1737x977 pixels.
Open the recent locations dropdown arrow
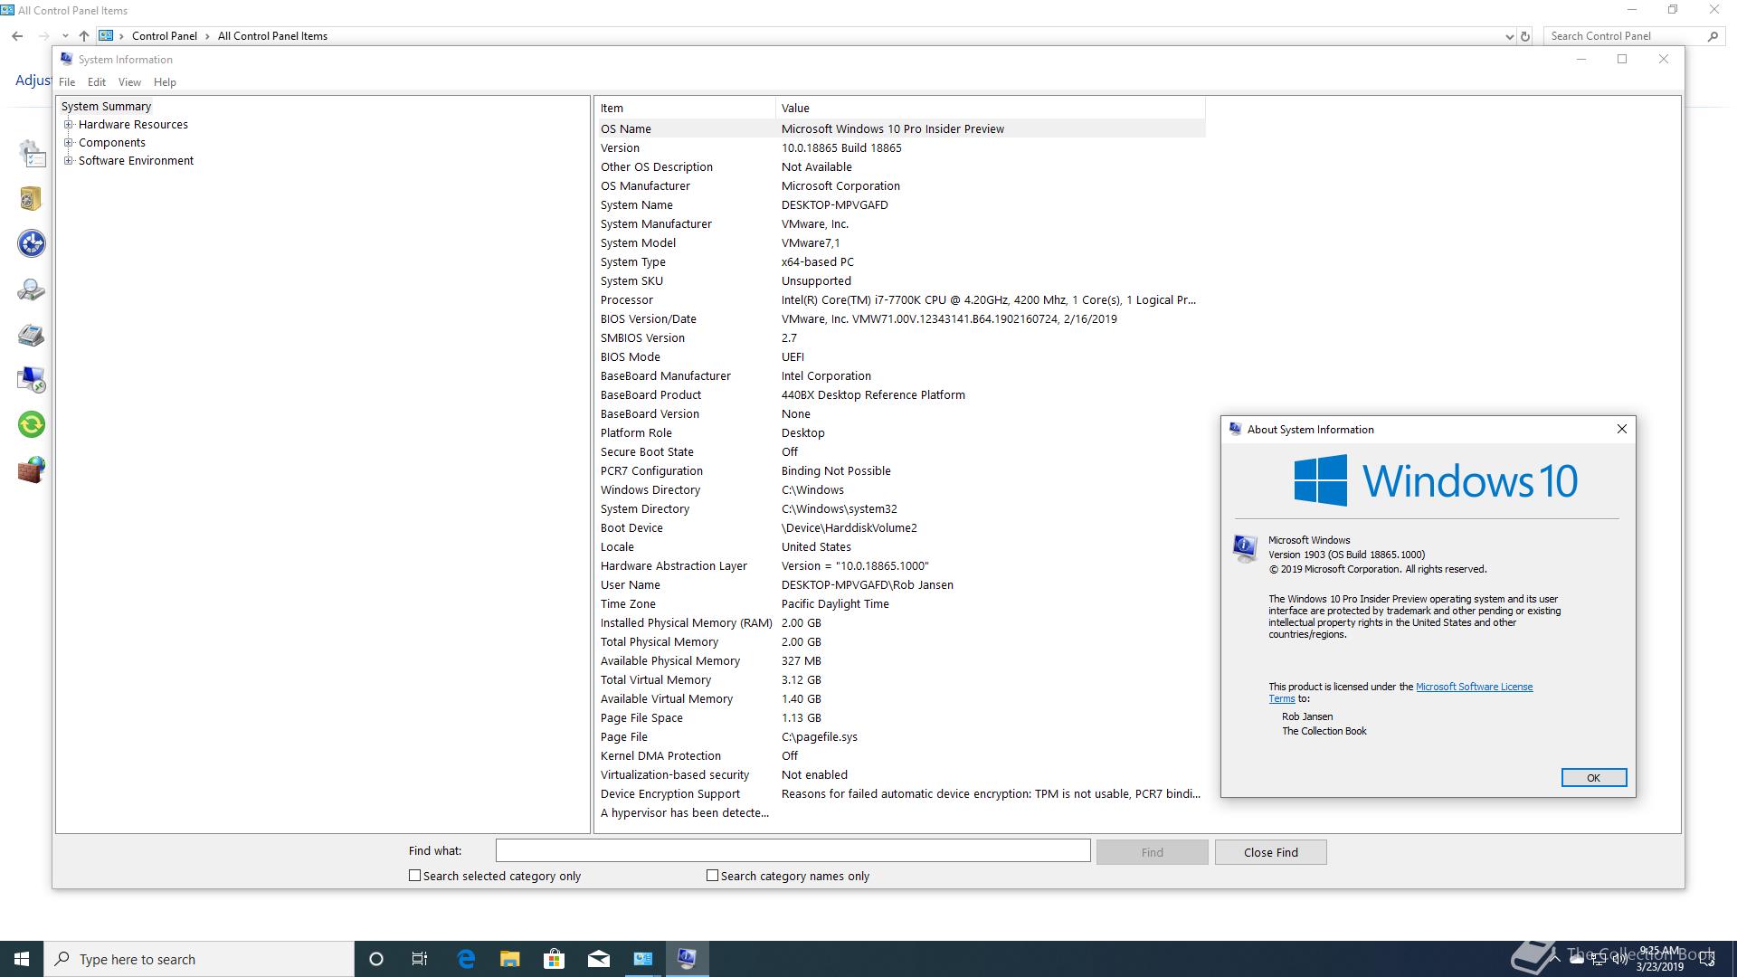[65, 36]
